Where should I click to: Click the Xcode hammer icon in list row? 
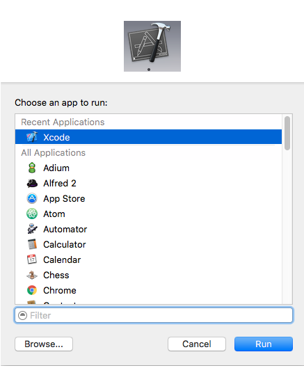(32, 137)
